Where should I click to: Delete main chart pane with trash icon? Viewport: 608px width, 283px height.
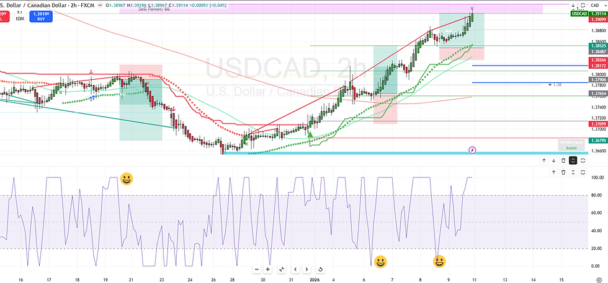tap(563, 160)
